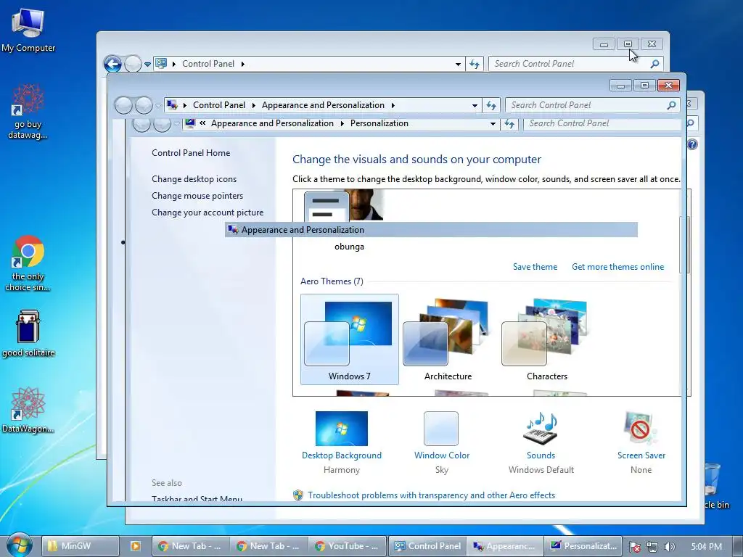This screenshot has height=557, width=743.
Task: Open address history dropdown in rear Control Panel window
Action: point(458,64)
